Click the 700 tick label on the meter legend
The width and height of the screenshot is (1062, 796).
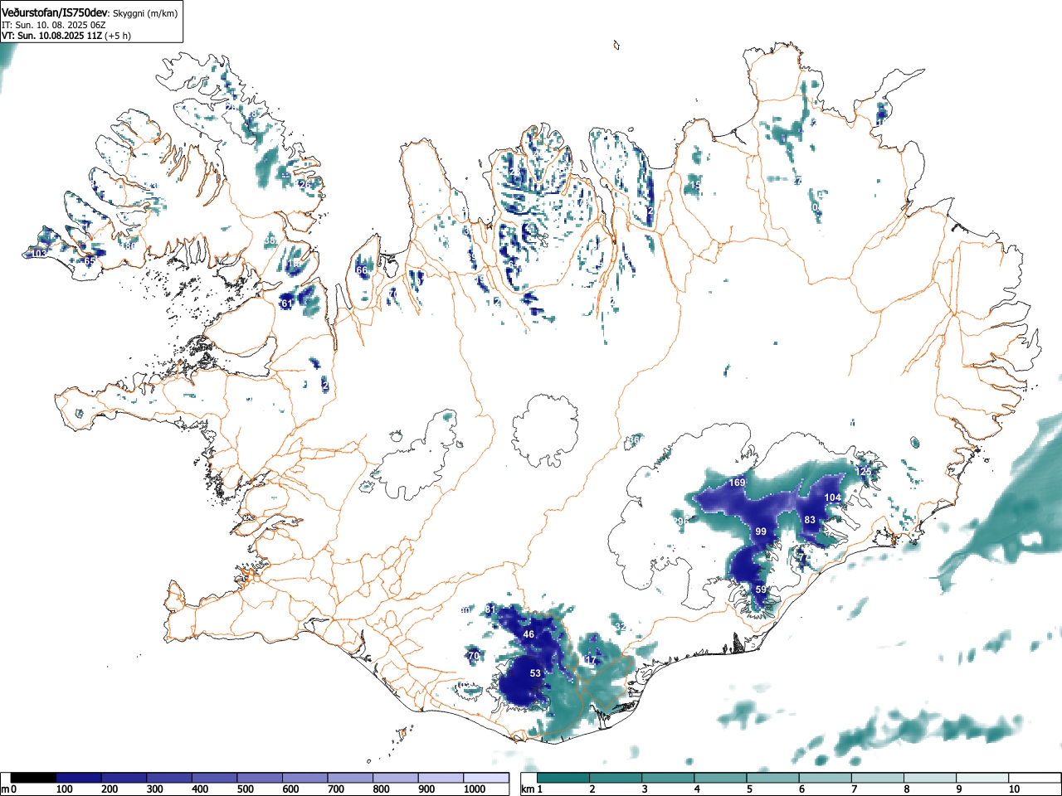335,789
